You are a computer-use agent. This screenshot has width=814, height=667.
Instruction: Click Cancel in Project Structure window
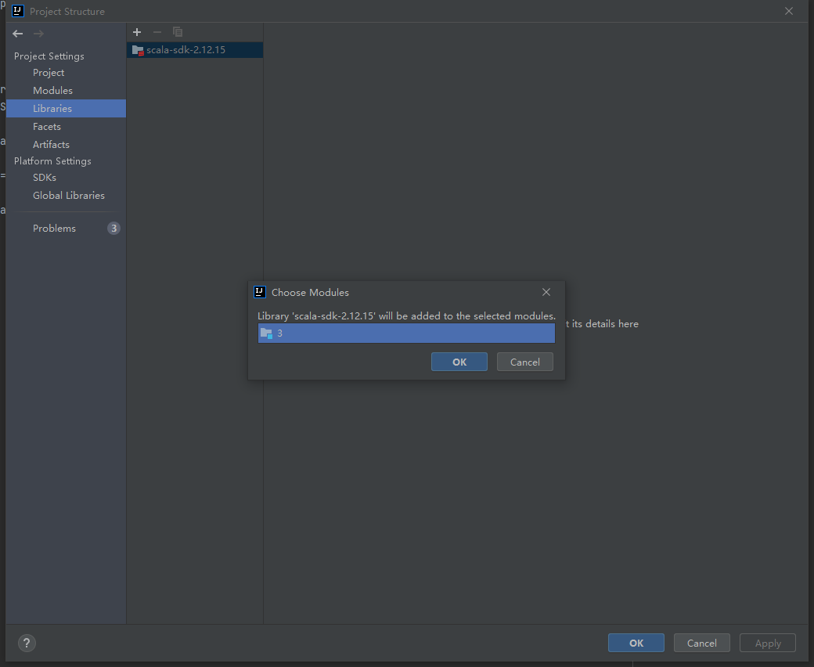point(702,644)
